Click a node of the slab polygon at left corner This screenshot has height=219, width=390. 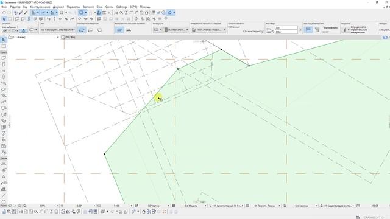click(104, 154)
